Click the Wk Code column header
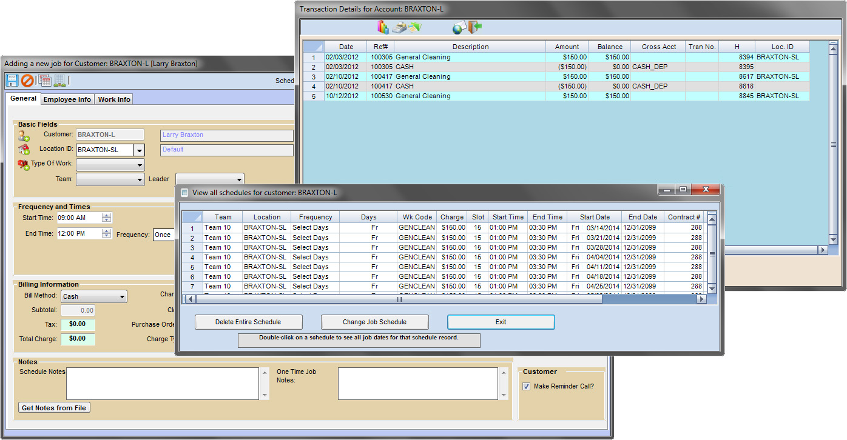 click(417, 217)
